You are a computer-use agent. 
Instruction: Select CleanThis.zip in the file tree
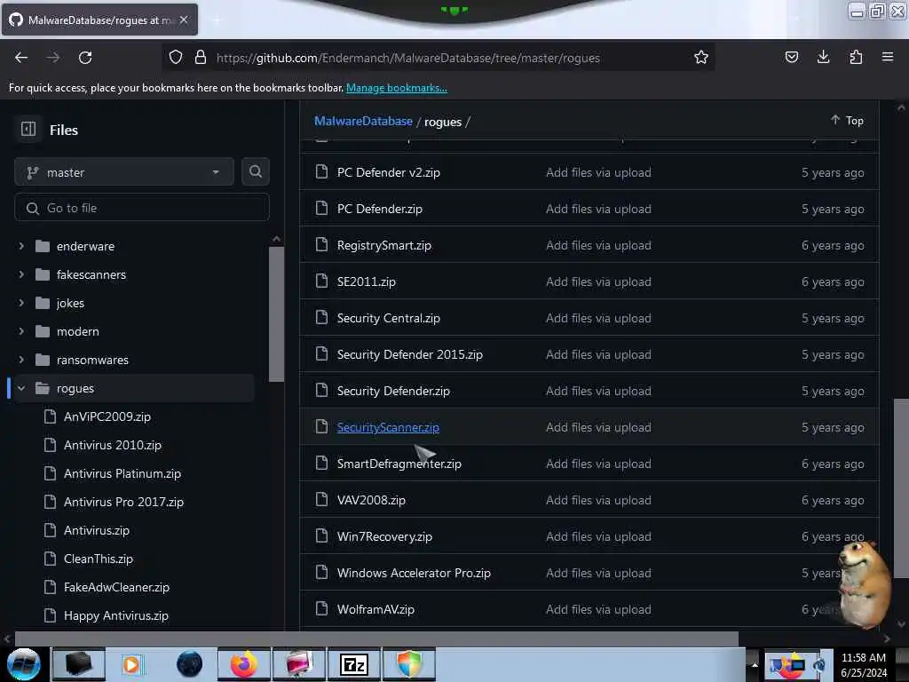point(98,559)
